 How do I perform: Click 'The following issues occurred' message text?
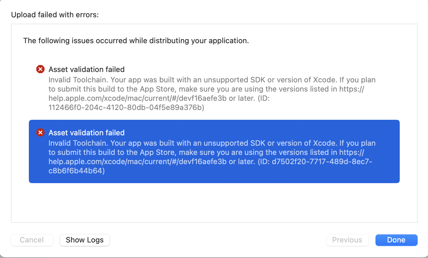136,41
